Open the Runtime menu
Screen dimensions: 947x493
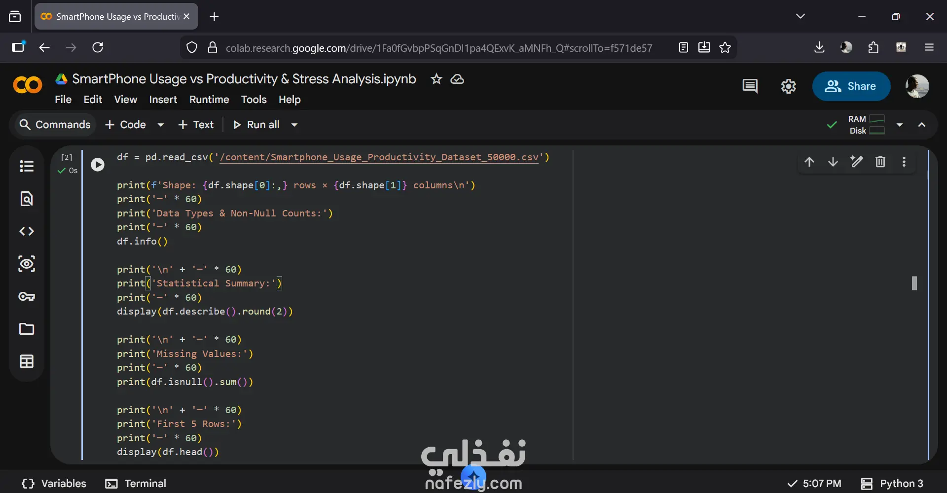point(209,100)
